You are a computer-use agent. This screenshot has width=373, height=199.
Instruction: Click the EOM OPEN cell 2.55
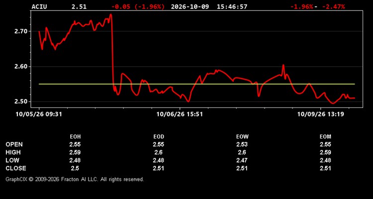(x=325, y=144)
